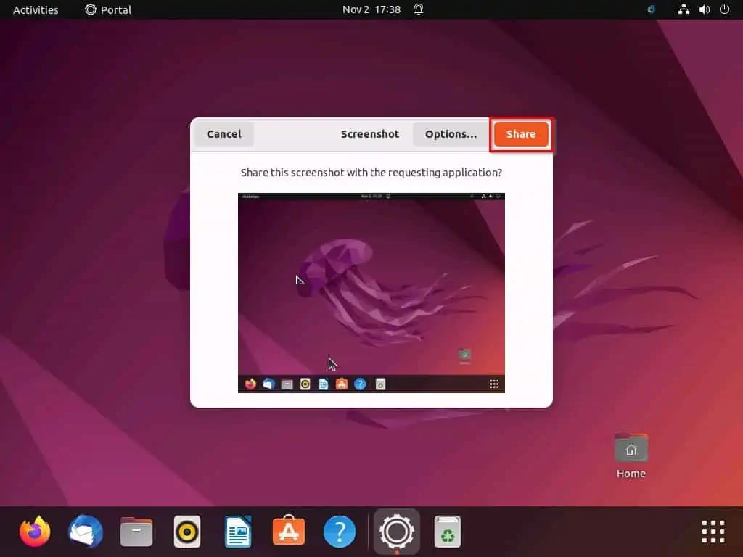The width and height of the screenshot is (743, 557).
Task: Click the notification bell icon
Action: 418,9
